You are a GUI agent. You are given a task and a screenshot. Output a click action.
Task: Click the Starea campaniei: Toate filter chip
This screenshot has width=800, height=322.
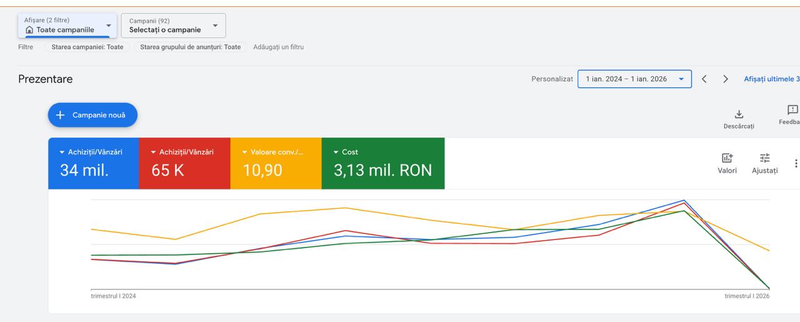pos(87,47)
